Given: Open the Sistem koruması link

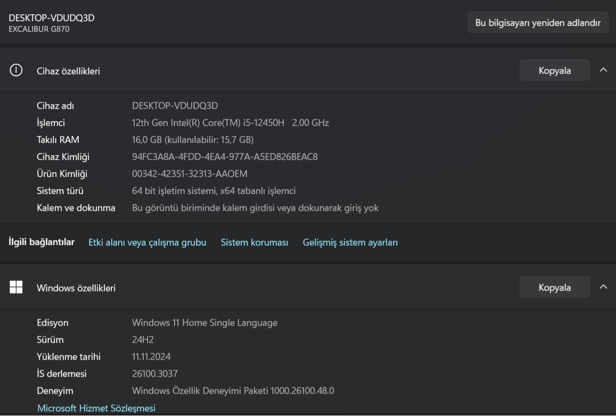Looking at the screenshot, I should click(254, 243).
